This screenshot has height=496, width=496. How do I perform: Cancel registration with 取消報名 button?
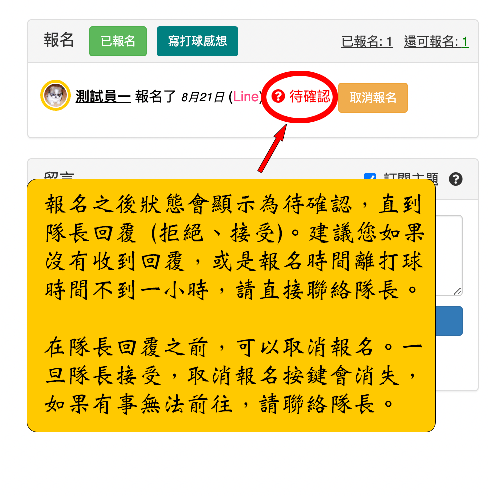372,97
